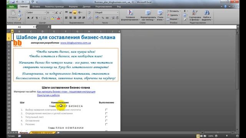246x138 pixels.
Task: Open Find and Select (Найти и выделить)
Action: coord(207,15)
